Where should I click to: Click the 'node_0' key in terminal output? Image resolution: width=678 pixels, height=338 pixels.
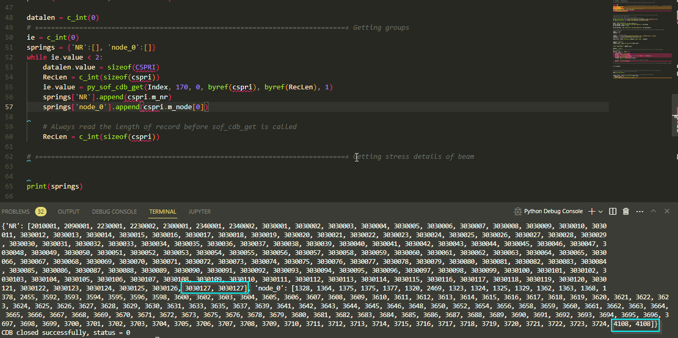[270, 288]
